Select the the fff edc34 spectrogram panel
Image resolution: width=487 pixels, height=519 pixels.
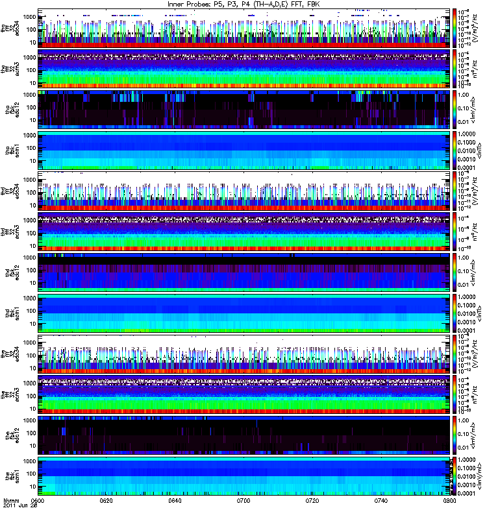[244, 354]
